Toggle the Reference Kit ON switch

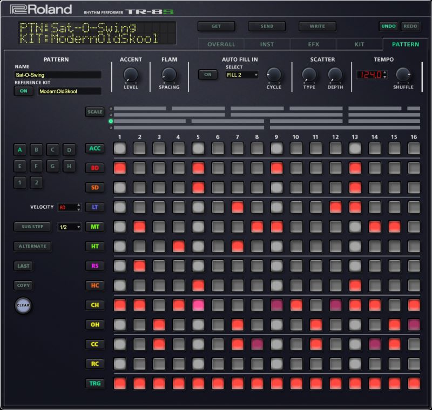point(23,91)
